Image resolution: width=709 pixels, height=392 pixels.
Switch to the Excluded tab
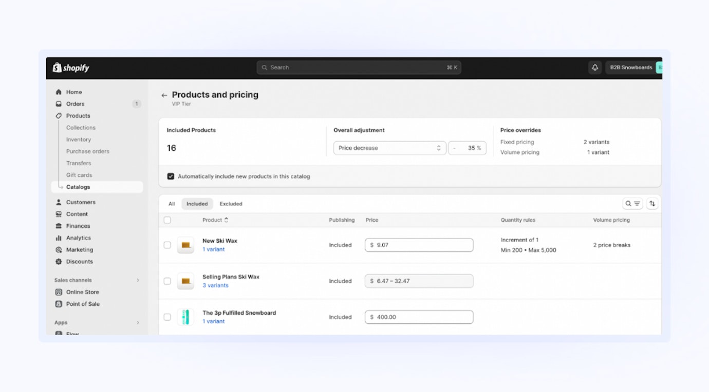click(231, 204)
